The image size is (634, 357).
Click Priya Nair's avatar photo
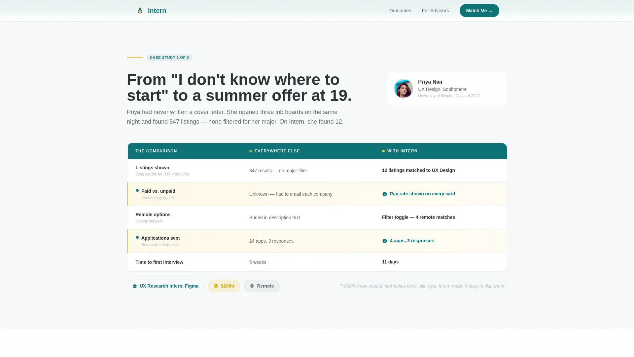403,89
